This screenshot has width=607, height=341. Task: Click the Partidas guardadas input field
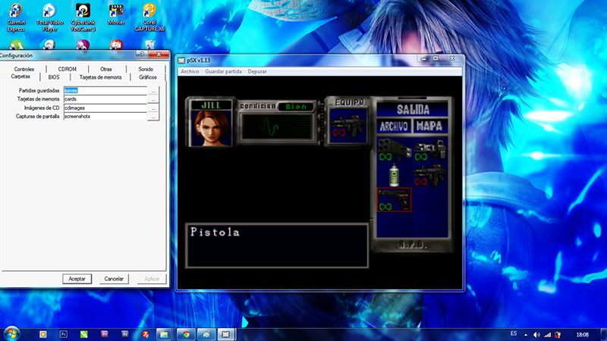(x=105, y=90)
